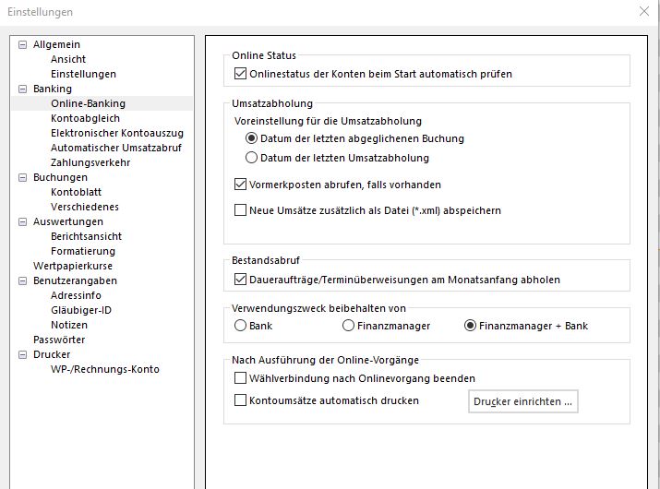Screen dimensions: 660x489
Task: Enable saving Neue Umsätze as xml file
Action: (241, 210)
